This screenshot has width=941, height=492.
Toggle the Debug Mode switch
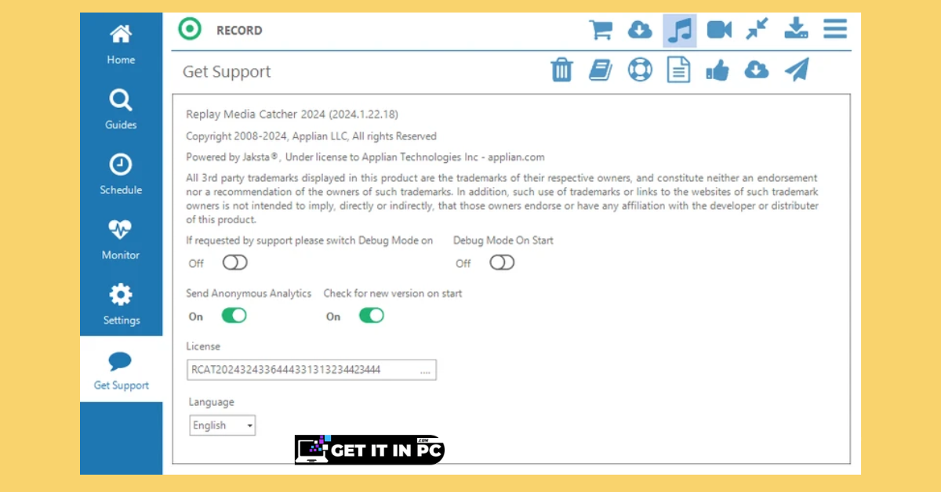(234, 262)
